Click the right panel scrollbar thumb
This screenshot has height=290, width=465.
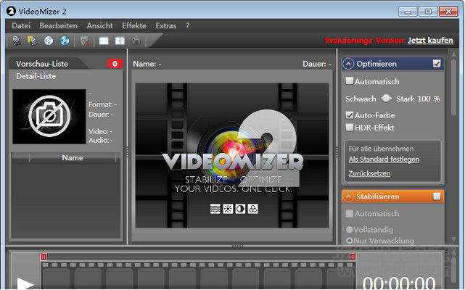(x=453, y=88)
